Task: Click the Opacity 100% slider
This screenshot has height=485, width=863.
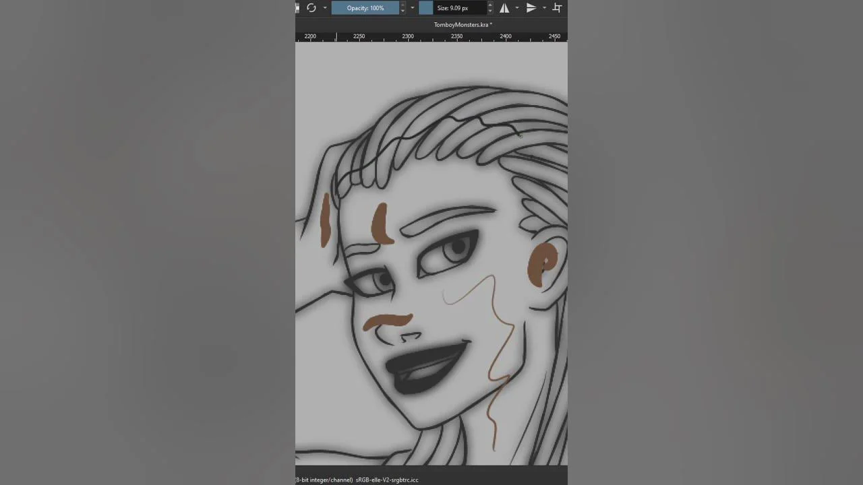Action: 365,8
